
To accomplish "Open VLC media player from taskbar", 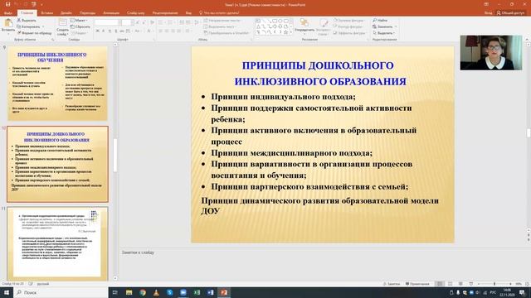I will (156, 292).
